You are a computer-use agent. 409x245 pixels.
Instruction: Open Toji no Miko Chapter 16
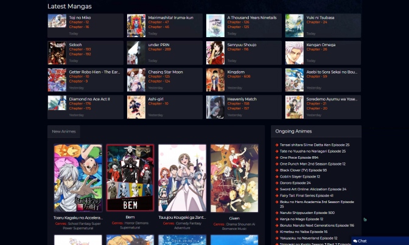pyautogui.click(x=79, y=27)
